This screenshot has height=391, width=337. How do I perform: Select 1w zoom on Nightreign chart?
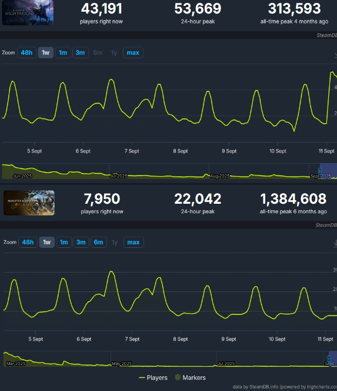[x=46, y=52]
